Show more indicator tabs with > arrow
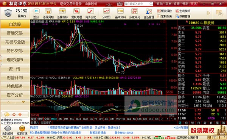 [162, 119]
